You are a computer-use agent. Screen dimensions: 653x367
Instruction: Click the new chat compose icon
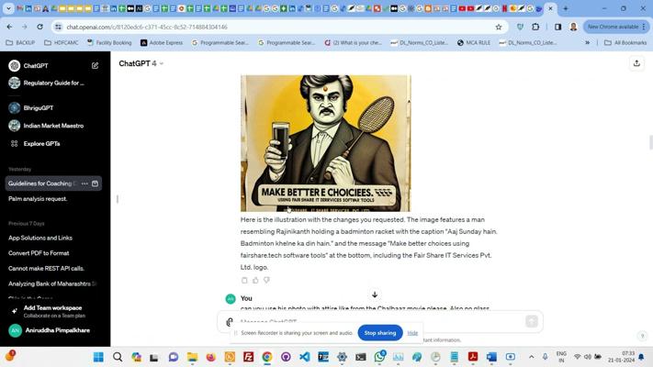point(95,66)
